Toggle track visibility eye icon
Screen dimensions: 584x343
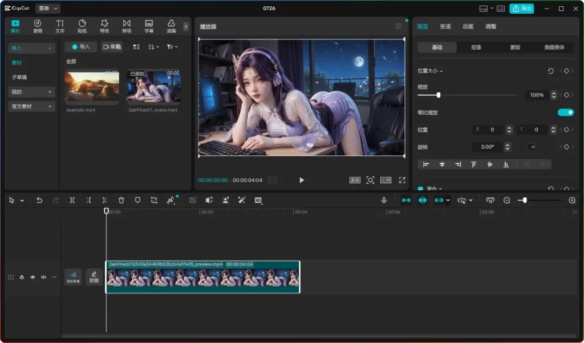pos(33,277)
